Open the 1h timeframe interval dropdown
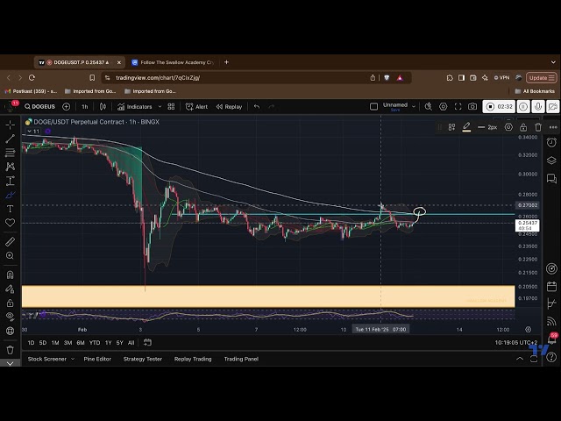Screen dimensions: 561x421 [85, 106]
